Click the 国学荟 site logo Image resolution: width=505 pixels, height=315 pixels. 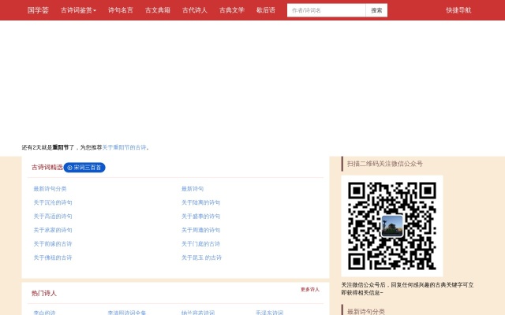tap(38, 10)
